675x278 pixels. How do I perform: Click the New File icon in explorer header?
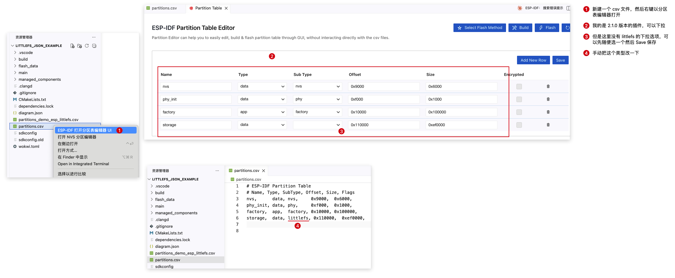pos(72,46)
